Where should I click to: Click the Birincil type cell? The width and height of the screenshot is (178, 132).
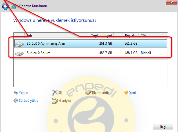146,53
